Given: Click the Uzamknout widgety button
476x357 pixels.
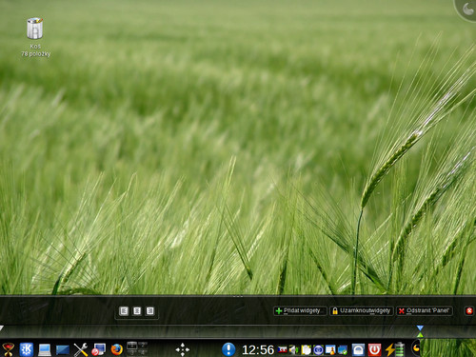Looking at the screenshot, I should pyautogui.click(x=362, y=310).
